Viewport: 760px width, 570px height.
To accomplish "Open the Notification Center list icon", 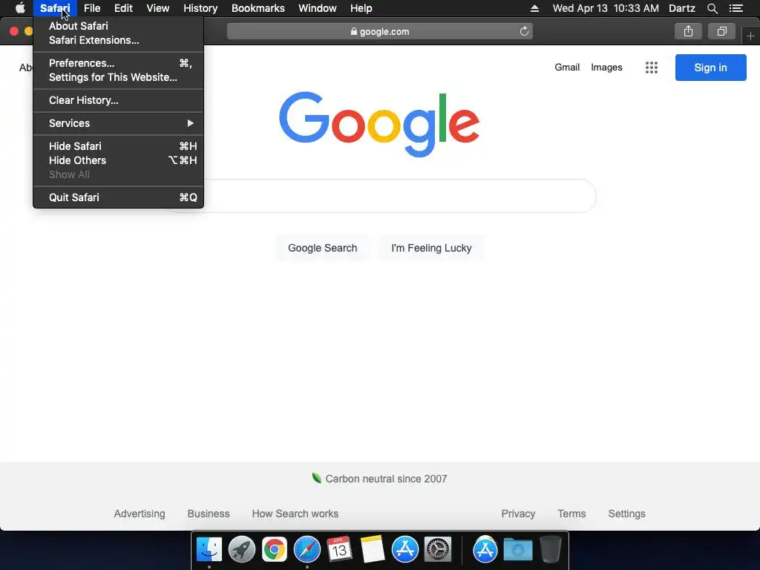I will (x=736, y=8).
